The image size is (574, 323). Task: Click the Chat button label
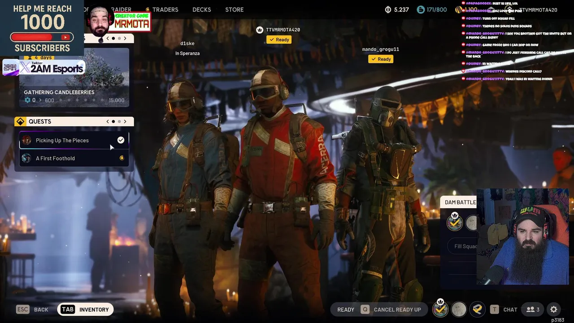tap(510, 310)
